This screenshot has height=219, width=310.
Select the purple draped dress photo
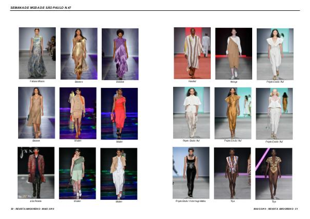click(x=120, y=54)
